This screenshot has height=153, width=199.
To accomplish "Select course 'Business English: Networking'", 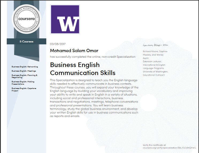I will point(25,67).
